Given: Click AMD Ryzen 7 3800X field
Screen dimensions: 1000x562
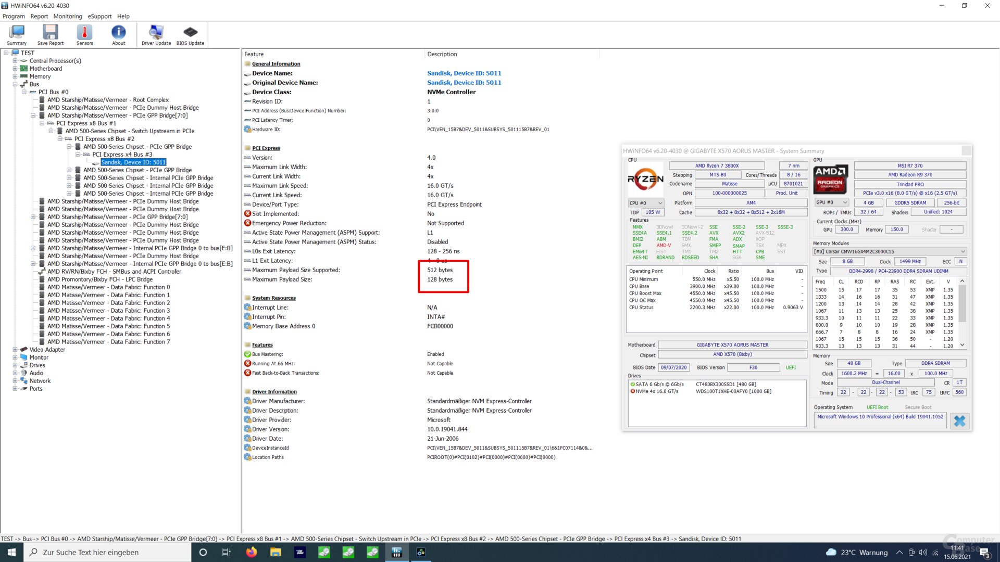Looking at the screenshot, I should pyautogui.click(x=717, y=165).
